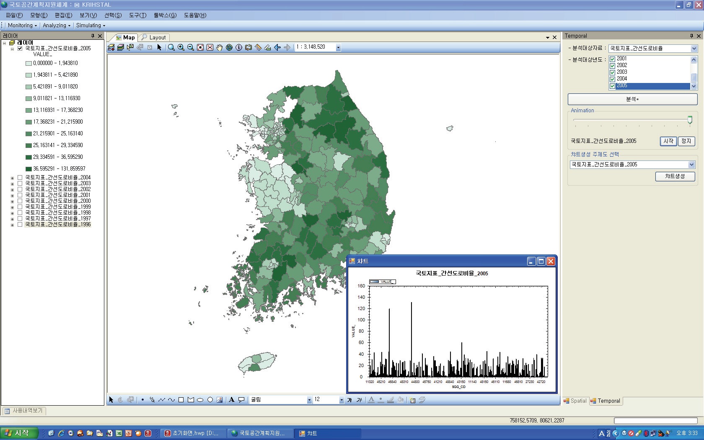
Task: Click the insert picture icon in drawing toolbar
Action: click(x=220, y=400)
